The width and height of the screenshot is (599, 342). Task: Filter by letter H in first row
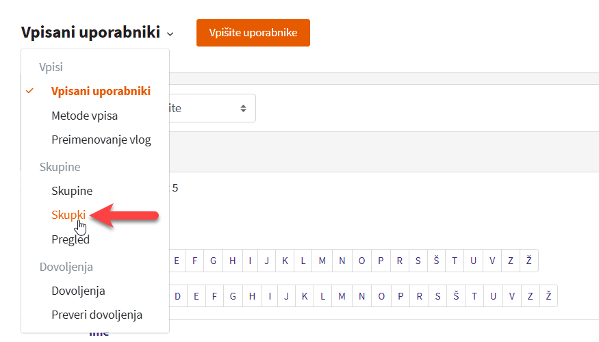232,261
